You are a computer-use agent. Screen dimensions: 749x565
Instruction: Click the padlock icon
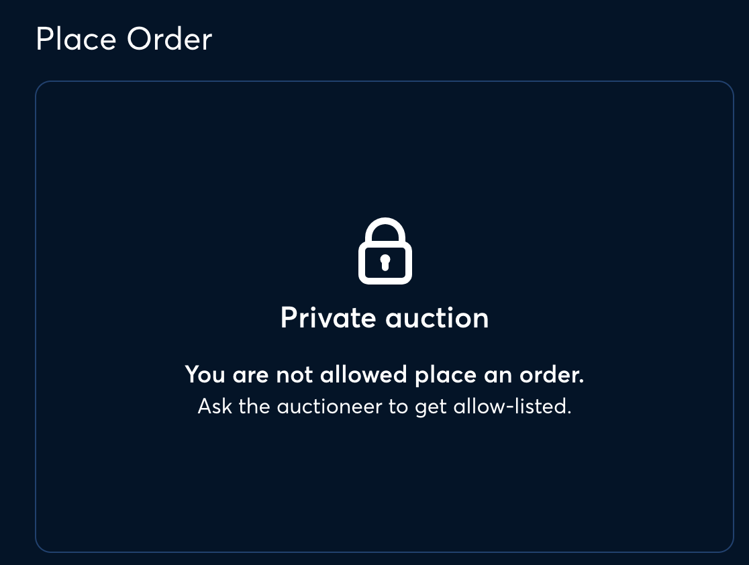point(385,251)
